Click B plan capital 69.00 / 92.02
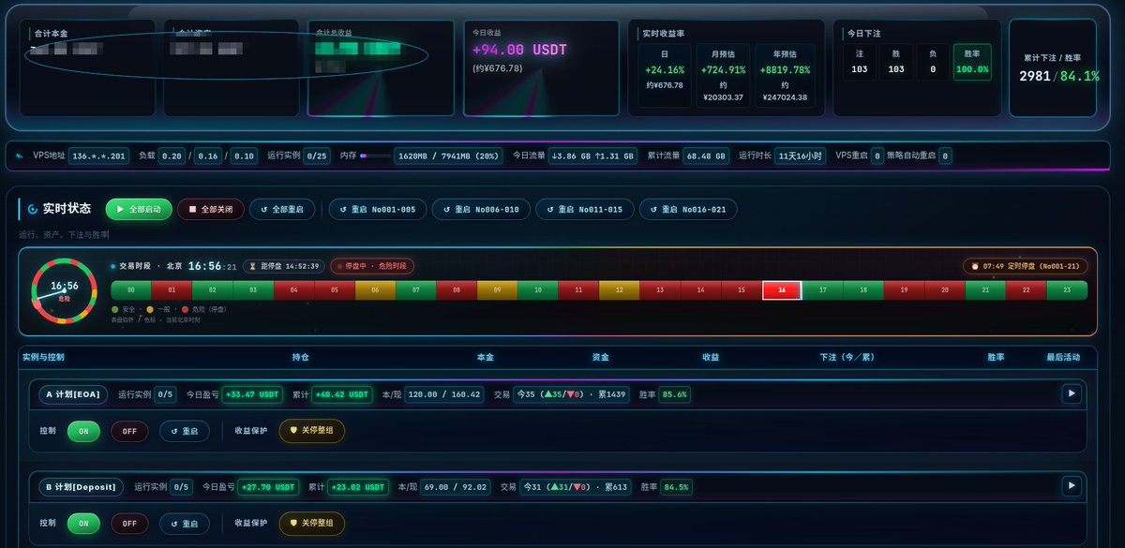1125x548 pixels. click(457, 487)
